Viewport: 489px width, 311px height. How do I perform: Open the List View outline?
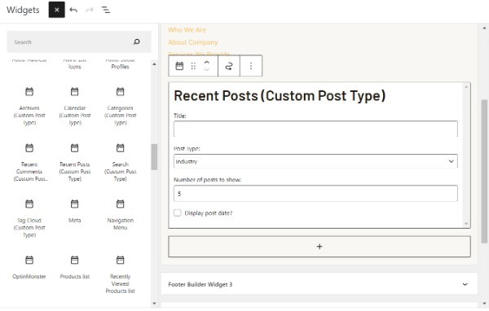tap(106, 10)
